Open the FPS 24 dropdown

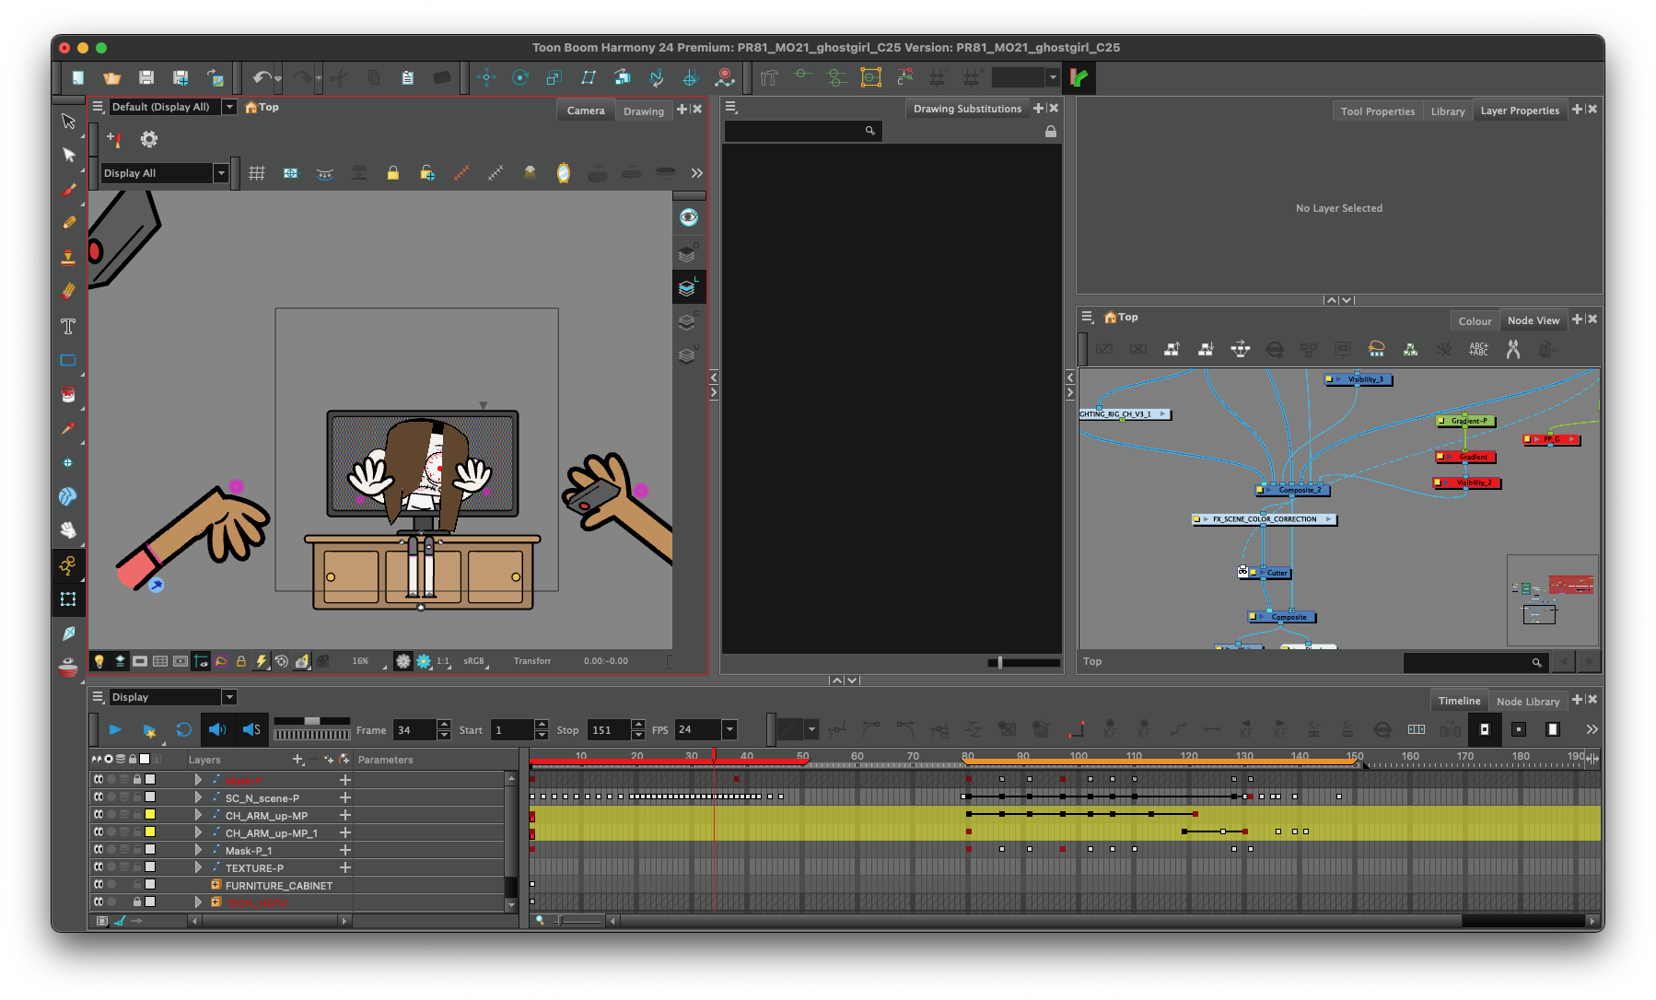click(x=729, y=729)
